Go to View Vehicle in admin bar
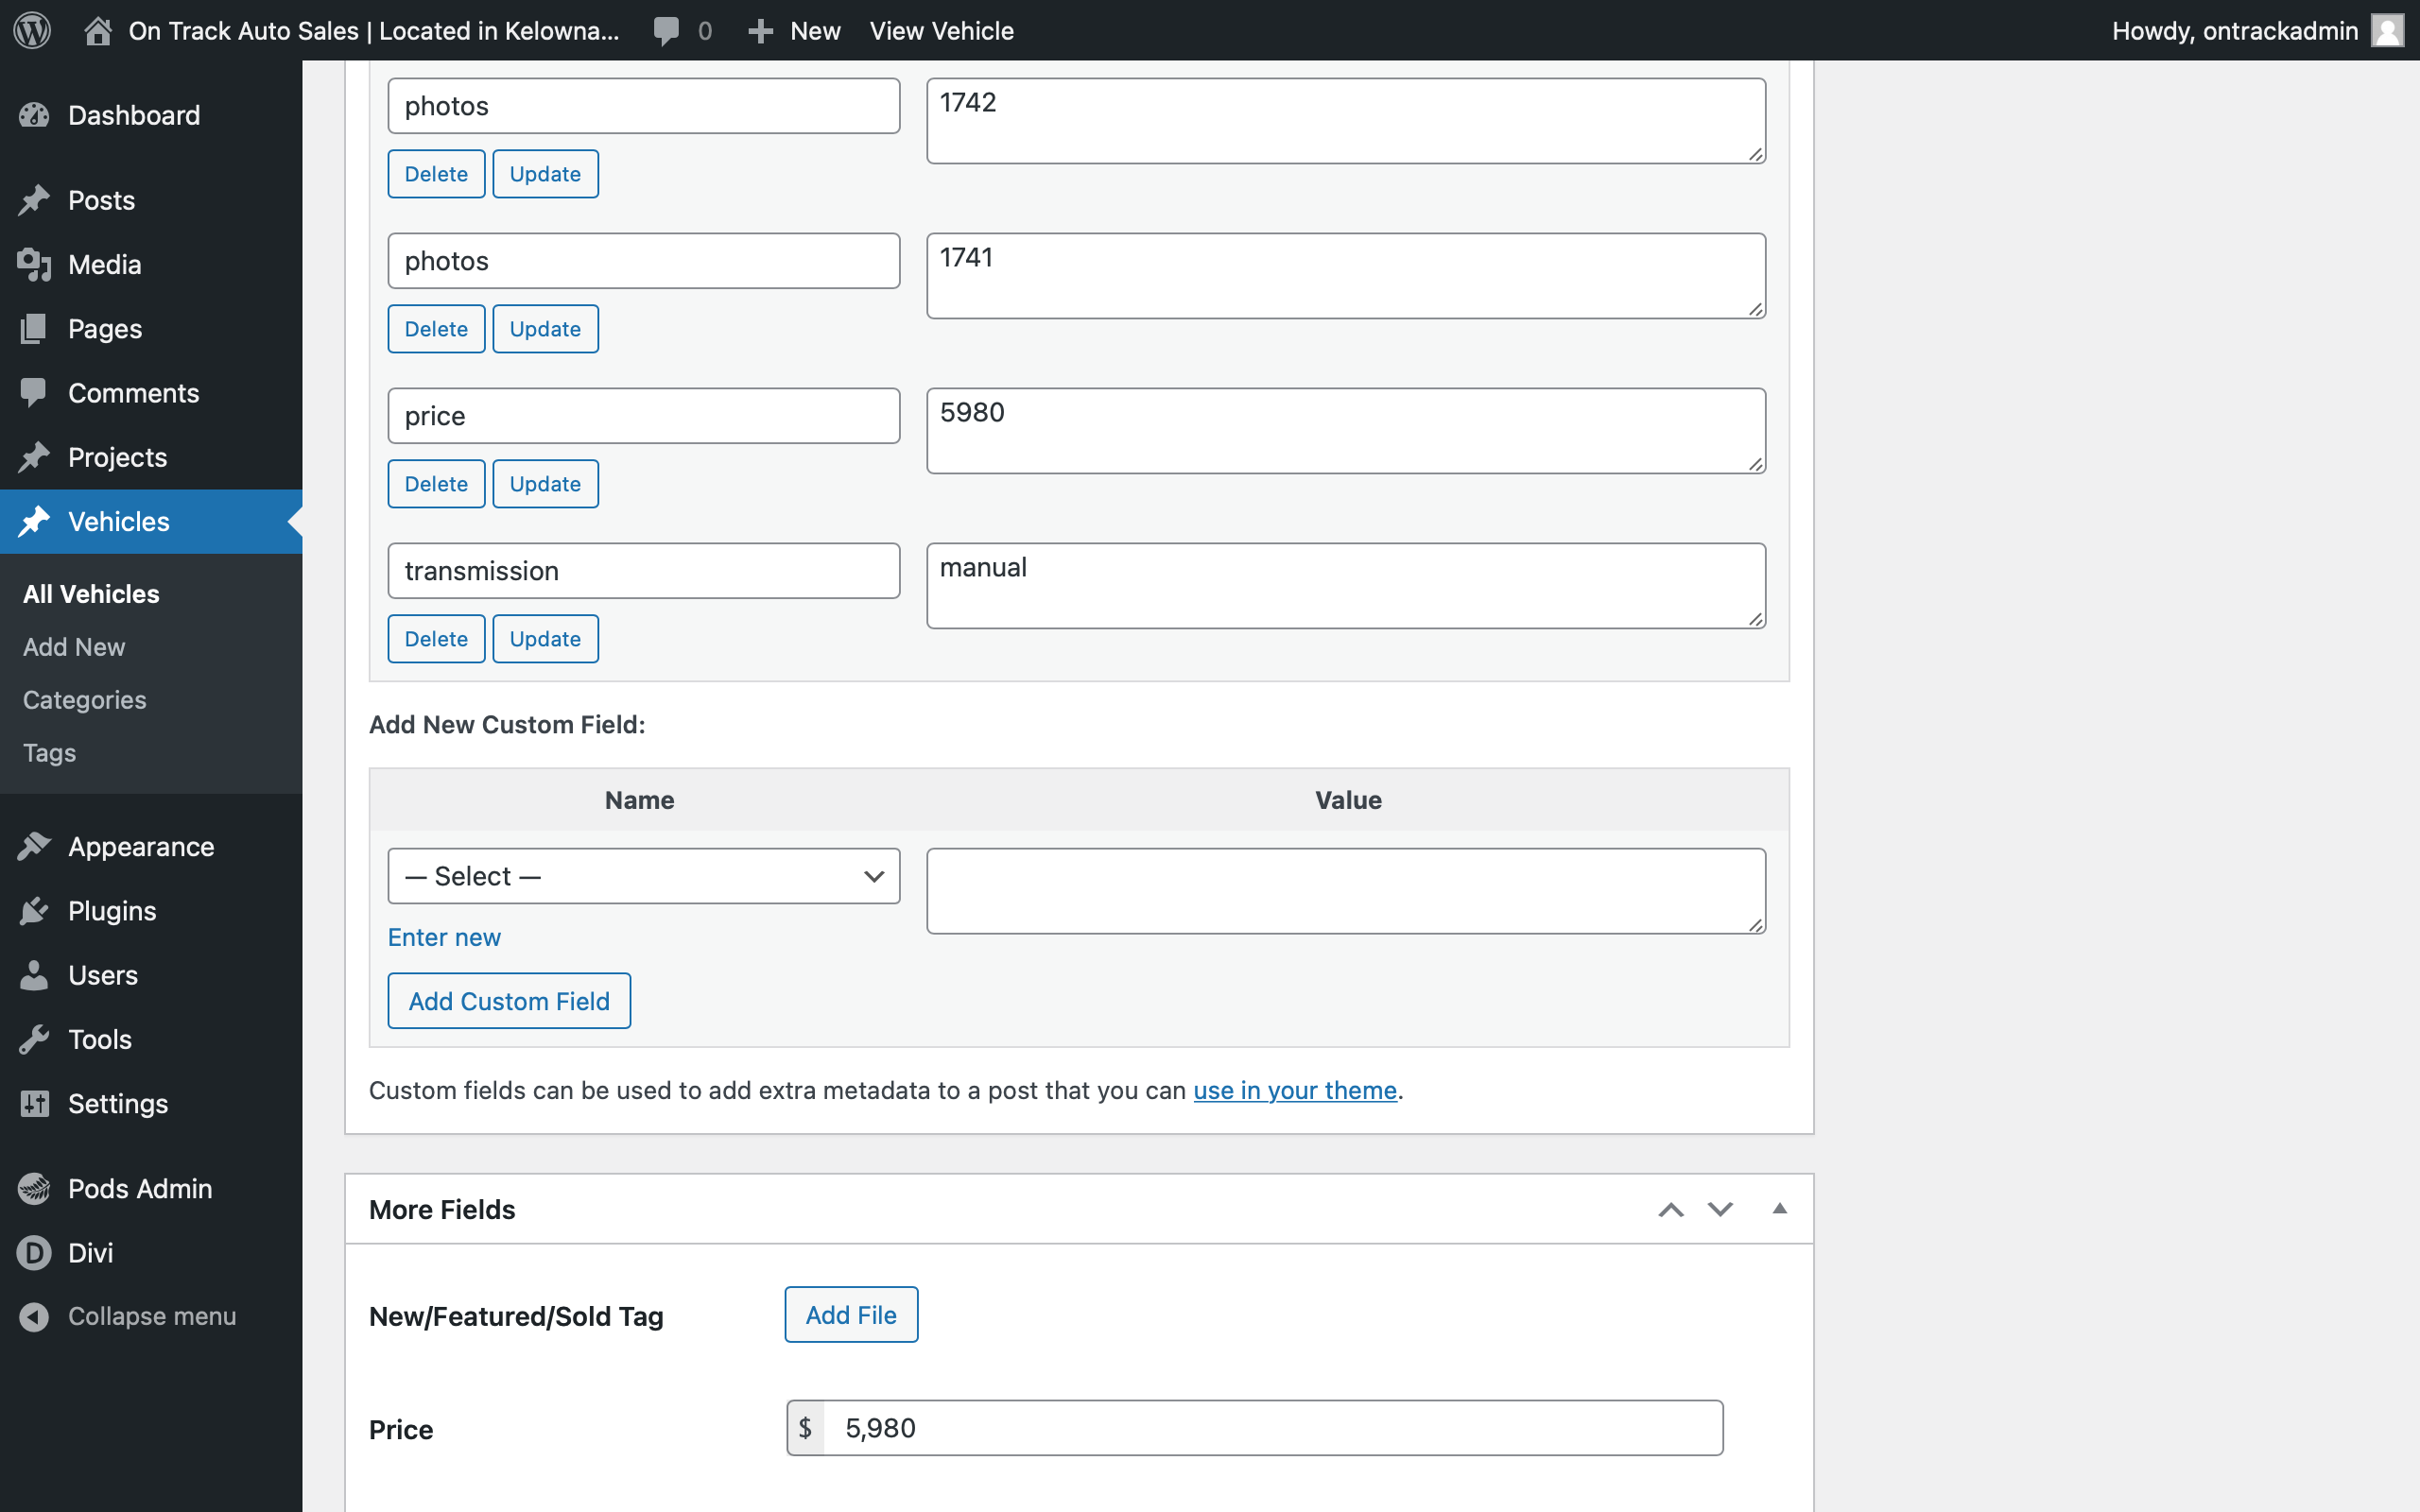 (x=941, y=30)
